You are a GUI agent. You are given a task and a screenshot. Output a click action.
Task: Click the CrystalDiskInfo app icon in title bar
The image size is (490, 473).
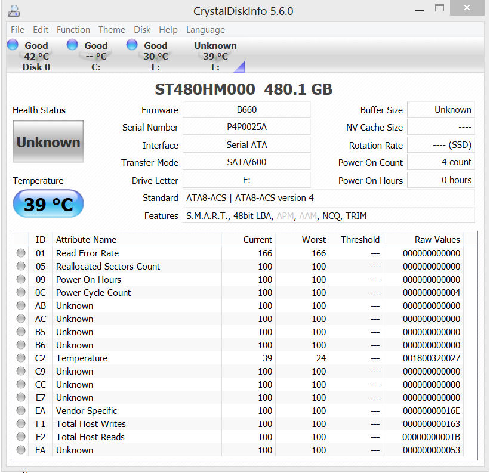click(14, 11)
